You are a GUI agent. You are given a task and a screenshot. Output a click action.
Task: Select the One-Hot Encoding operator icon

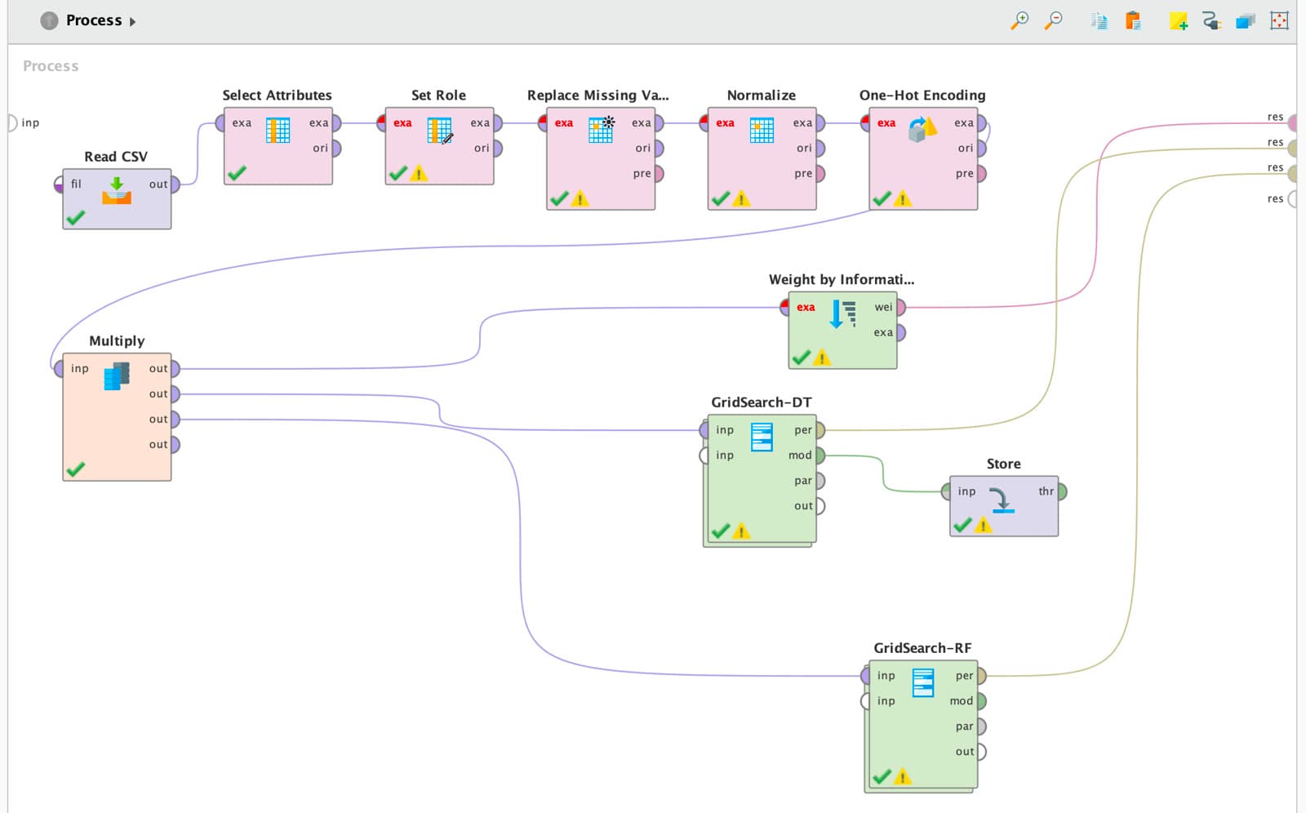(x=922, y=130)
